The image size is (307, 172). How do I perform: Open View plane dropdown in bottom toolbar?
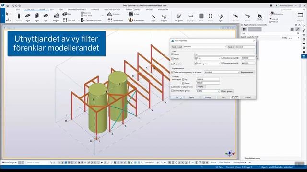tap(224, 162)
